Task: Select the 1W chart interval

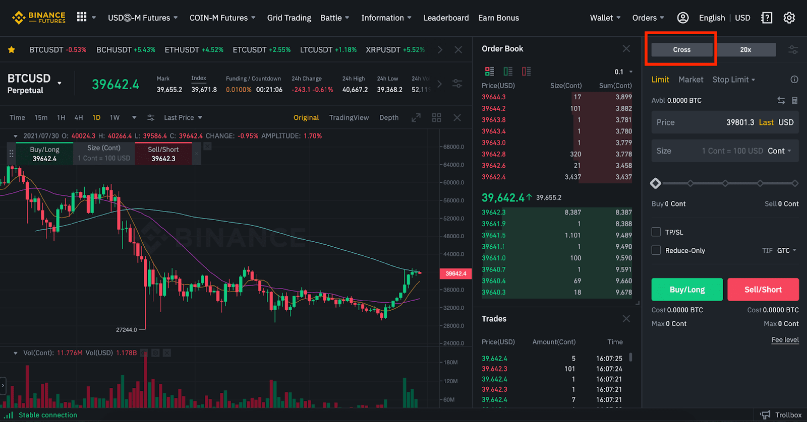Action: 115,117
